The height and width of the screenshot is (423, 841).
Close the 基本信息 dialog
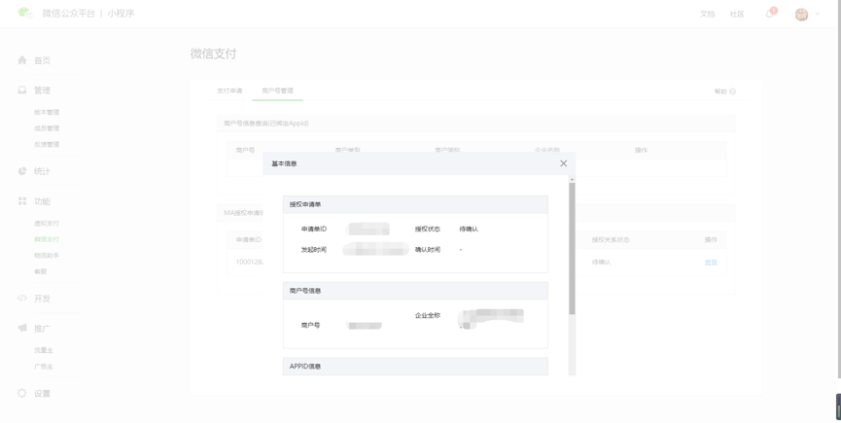pos(563,163)
